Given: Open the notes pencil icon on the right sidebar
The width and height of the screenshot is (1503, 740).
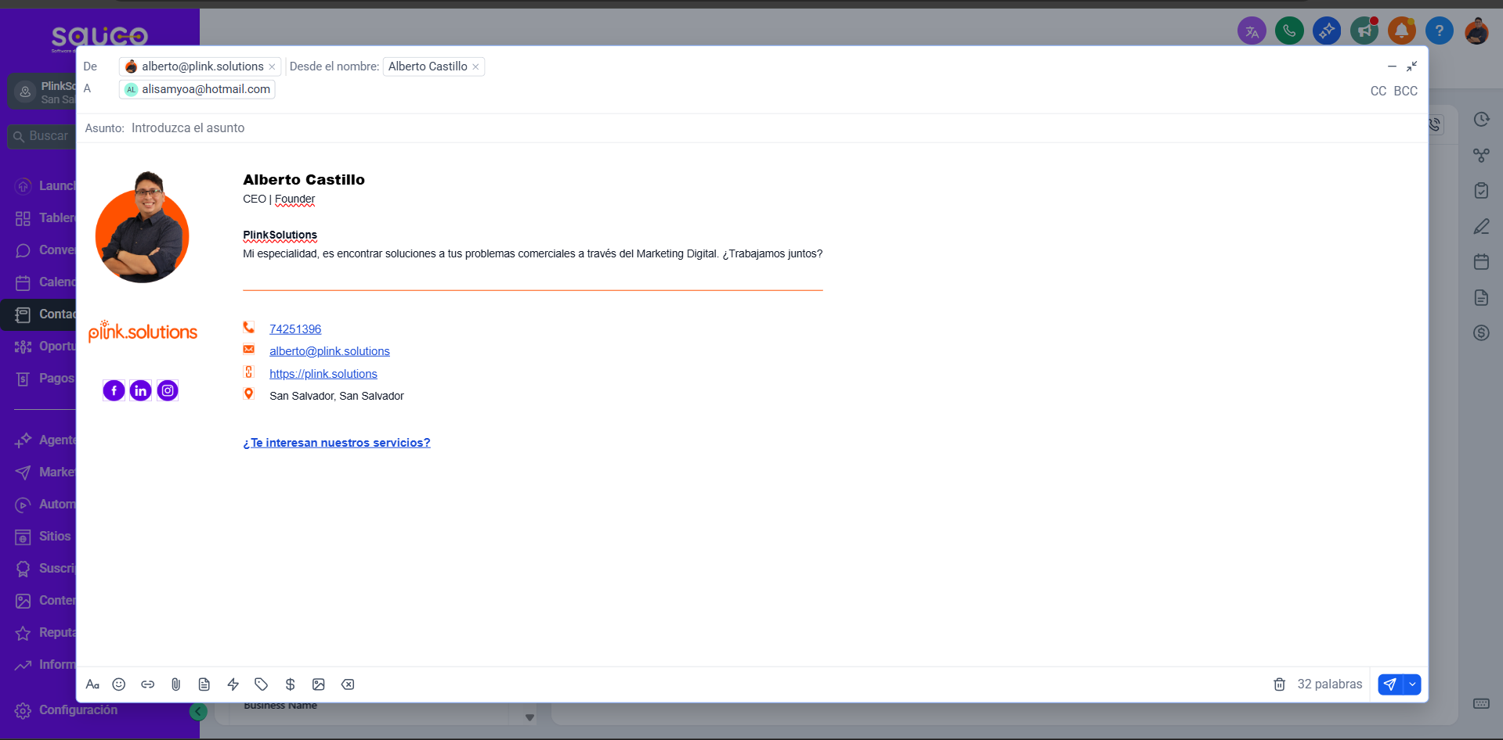Looking at the screenshot, I should tap(1480, 226).
